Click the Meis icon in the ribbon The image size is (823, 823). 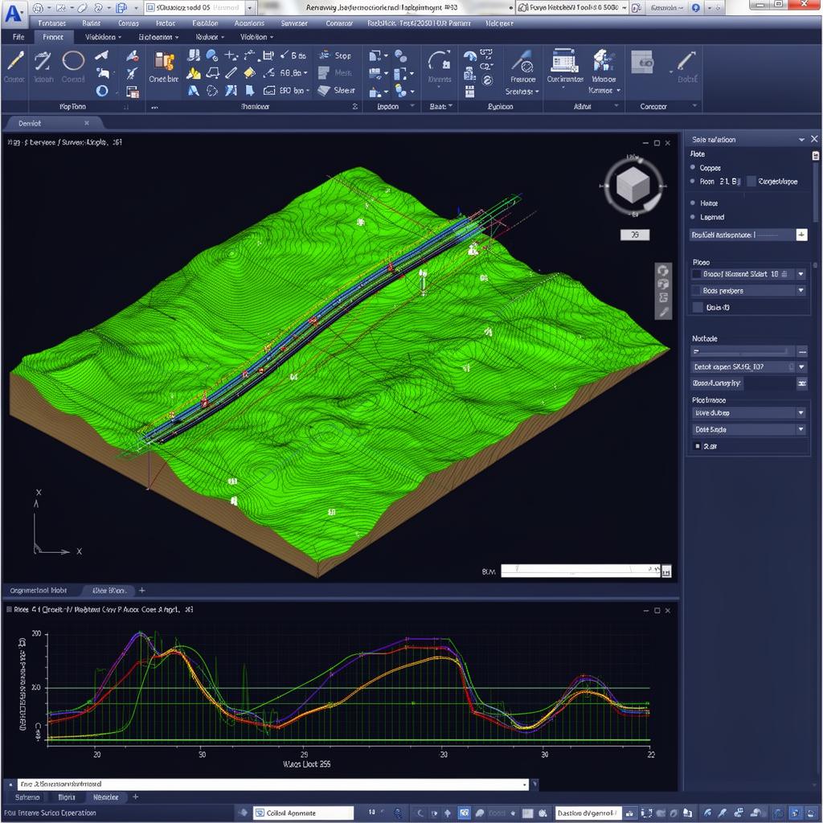point(324,72)
